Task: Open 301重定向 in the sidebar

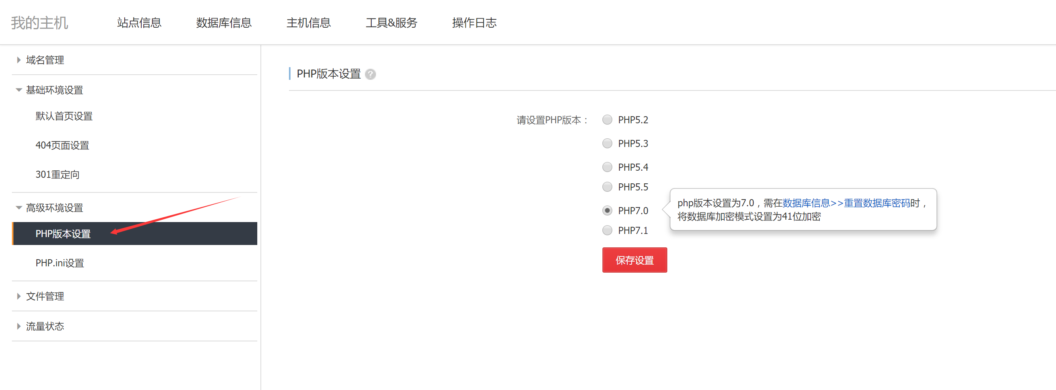Action: [x=57, y=174]
